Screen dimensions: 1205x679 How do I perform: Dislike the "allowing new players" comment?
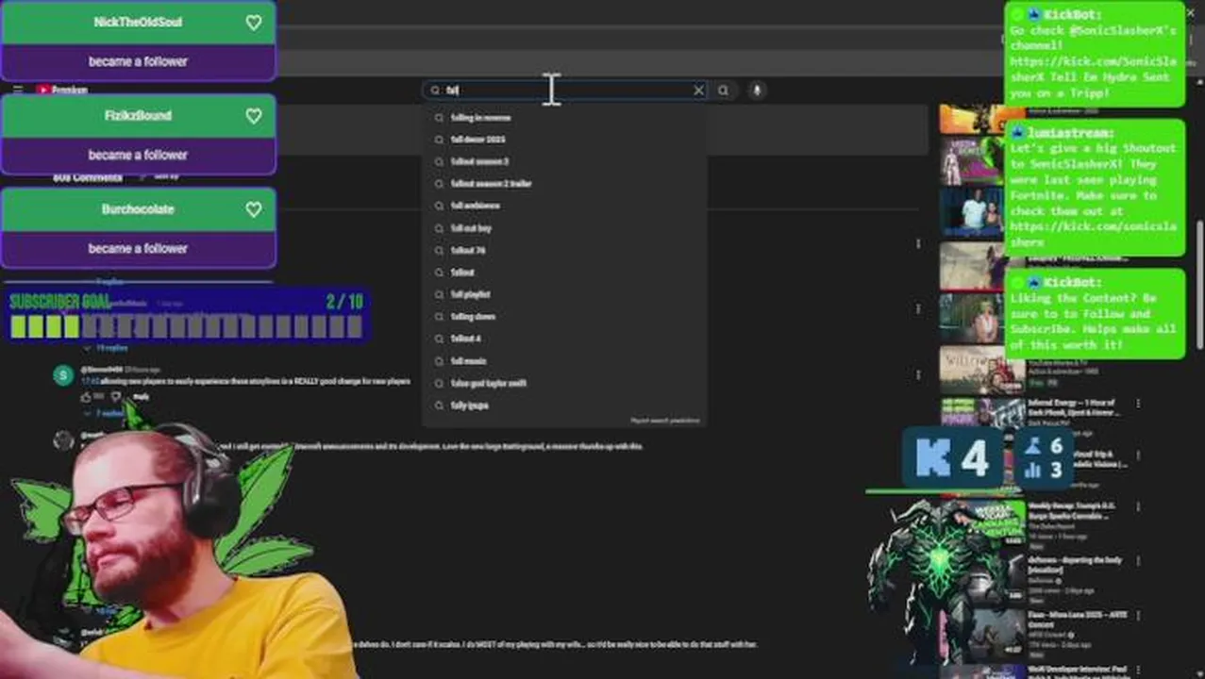pyautogui.click(x=117, y=397)
